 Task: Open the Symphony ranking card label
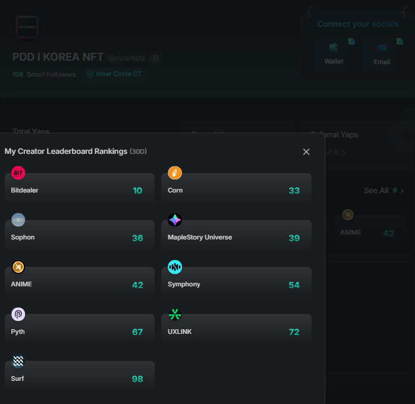point(184,285)
